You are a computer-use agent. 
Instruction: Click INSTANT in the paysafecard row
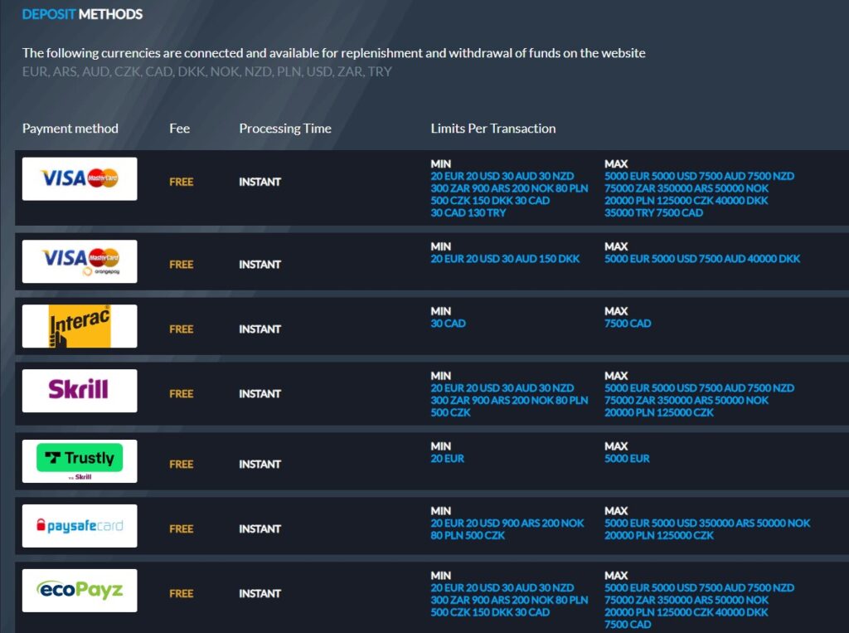click(260, 528)
